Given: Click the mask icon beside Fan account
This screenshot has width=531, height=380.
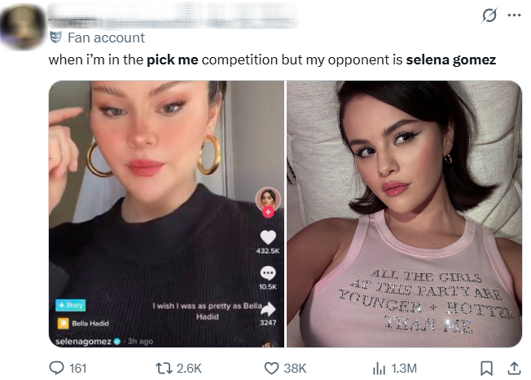Looking at the screenshot, I should click(55, 37).
